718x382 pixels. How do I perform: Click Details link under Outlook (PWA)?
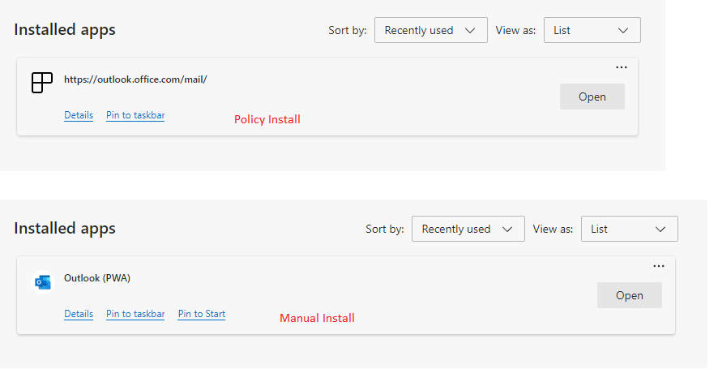point(79,314)
